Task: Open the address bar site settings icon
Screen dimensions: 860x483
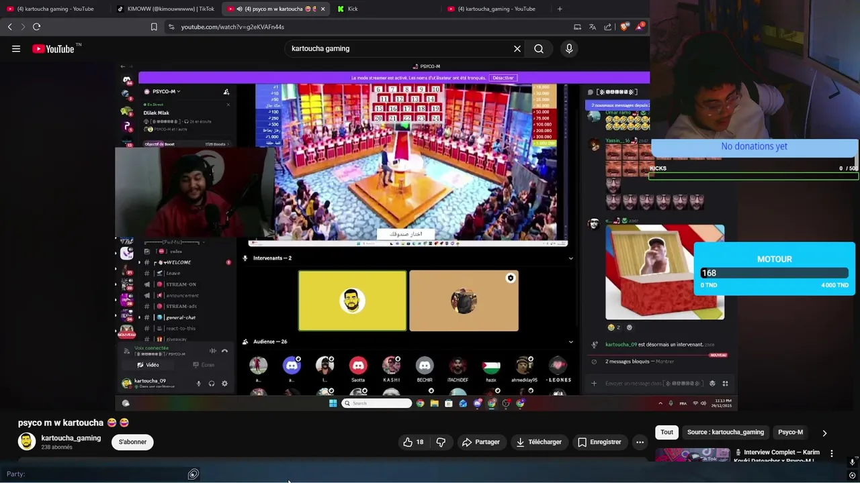Action: click(x=171, y=27)
